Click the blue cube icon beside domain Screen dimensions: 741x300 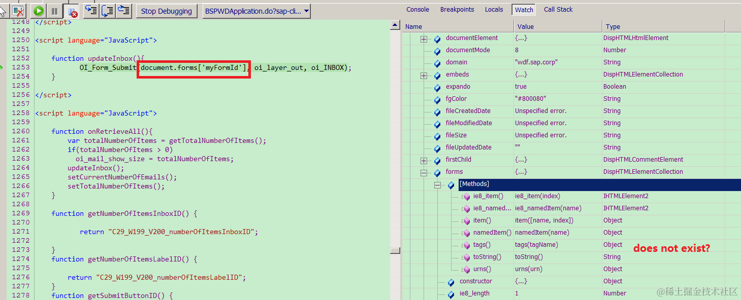click(x=437, y=63)
